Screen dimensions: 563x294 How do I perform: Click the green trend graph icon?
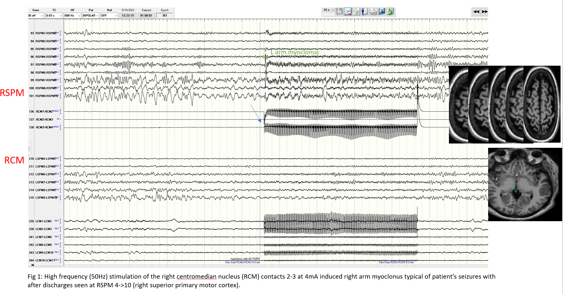point(390,12)
